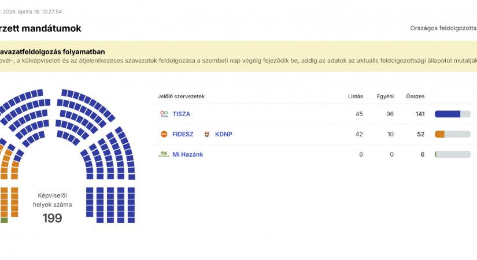Click the Országos feldolgozottság label

443,28
